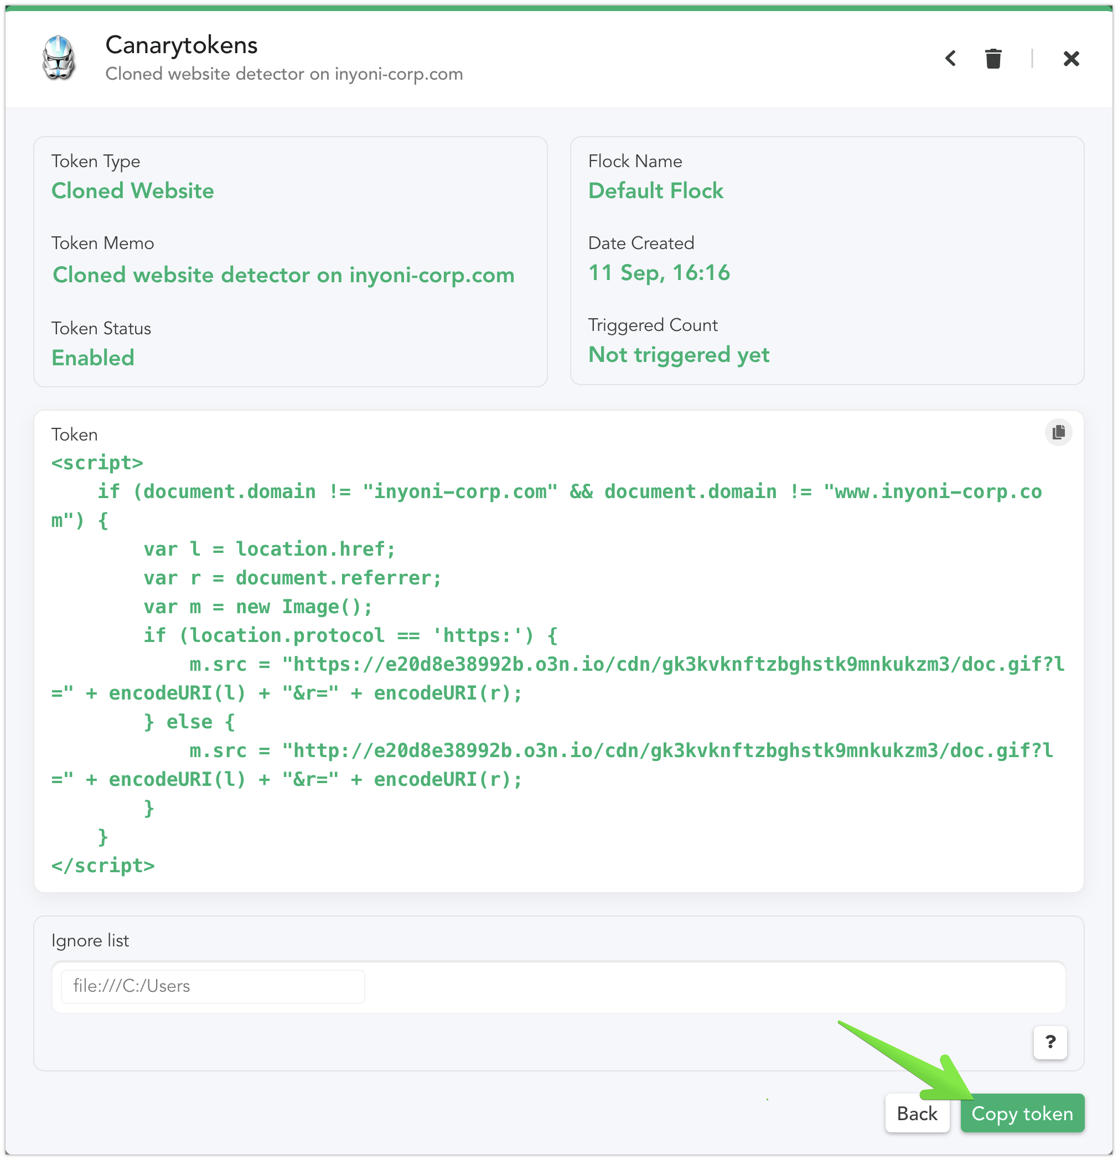Click the Back button
Viewport: 1118px width, 1160px height.
click(917, 1114)
